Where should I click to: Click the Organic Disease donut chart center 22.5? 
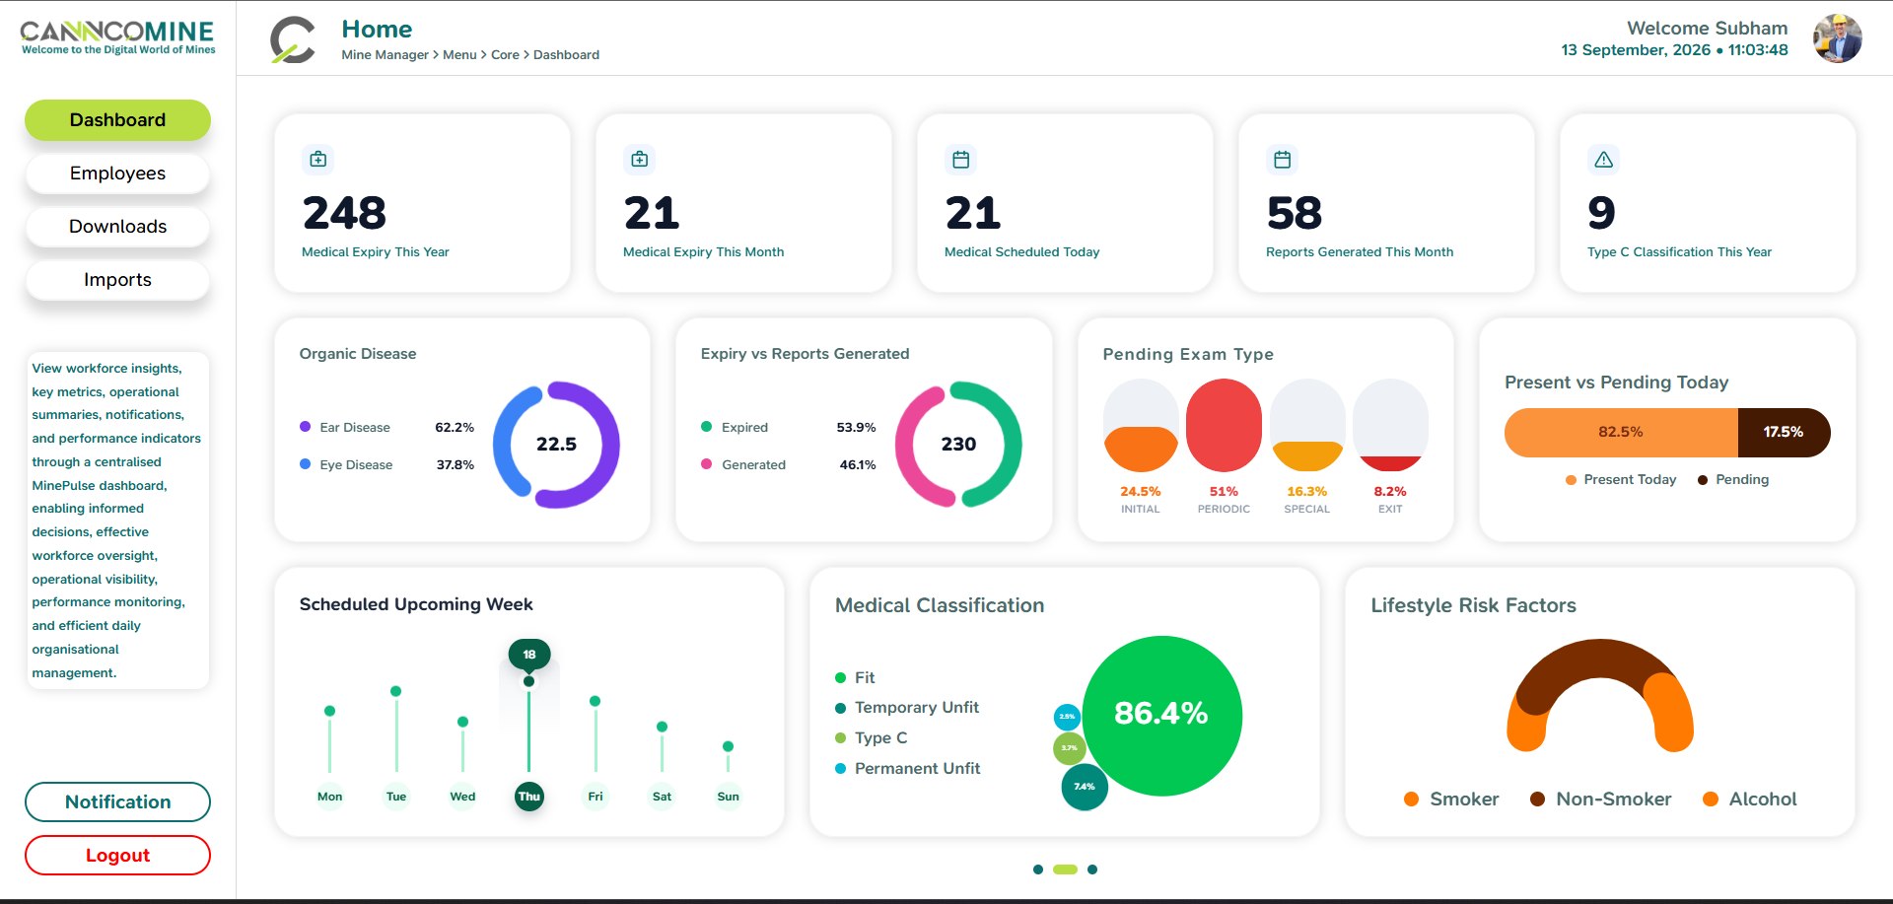556,445
